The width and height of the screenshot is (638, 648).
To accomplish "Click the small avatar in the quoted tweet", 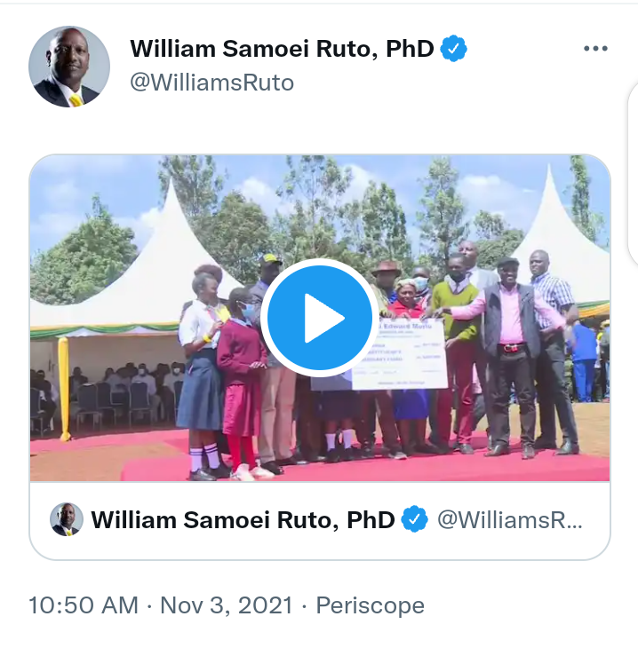I will [x=67, y=519].
